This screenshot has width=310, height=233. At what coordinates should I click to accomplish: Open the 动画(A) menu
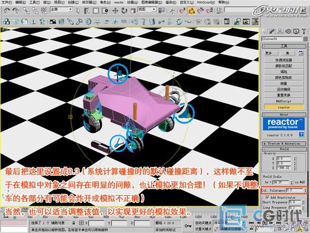(x=132, y=3)
